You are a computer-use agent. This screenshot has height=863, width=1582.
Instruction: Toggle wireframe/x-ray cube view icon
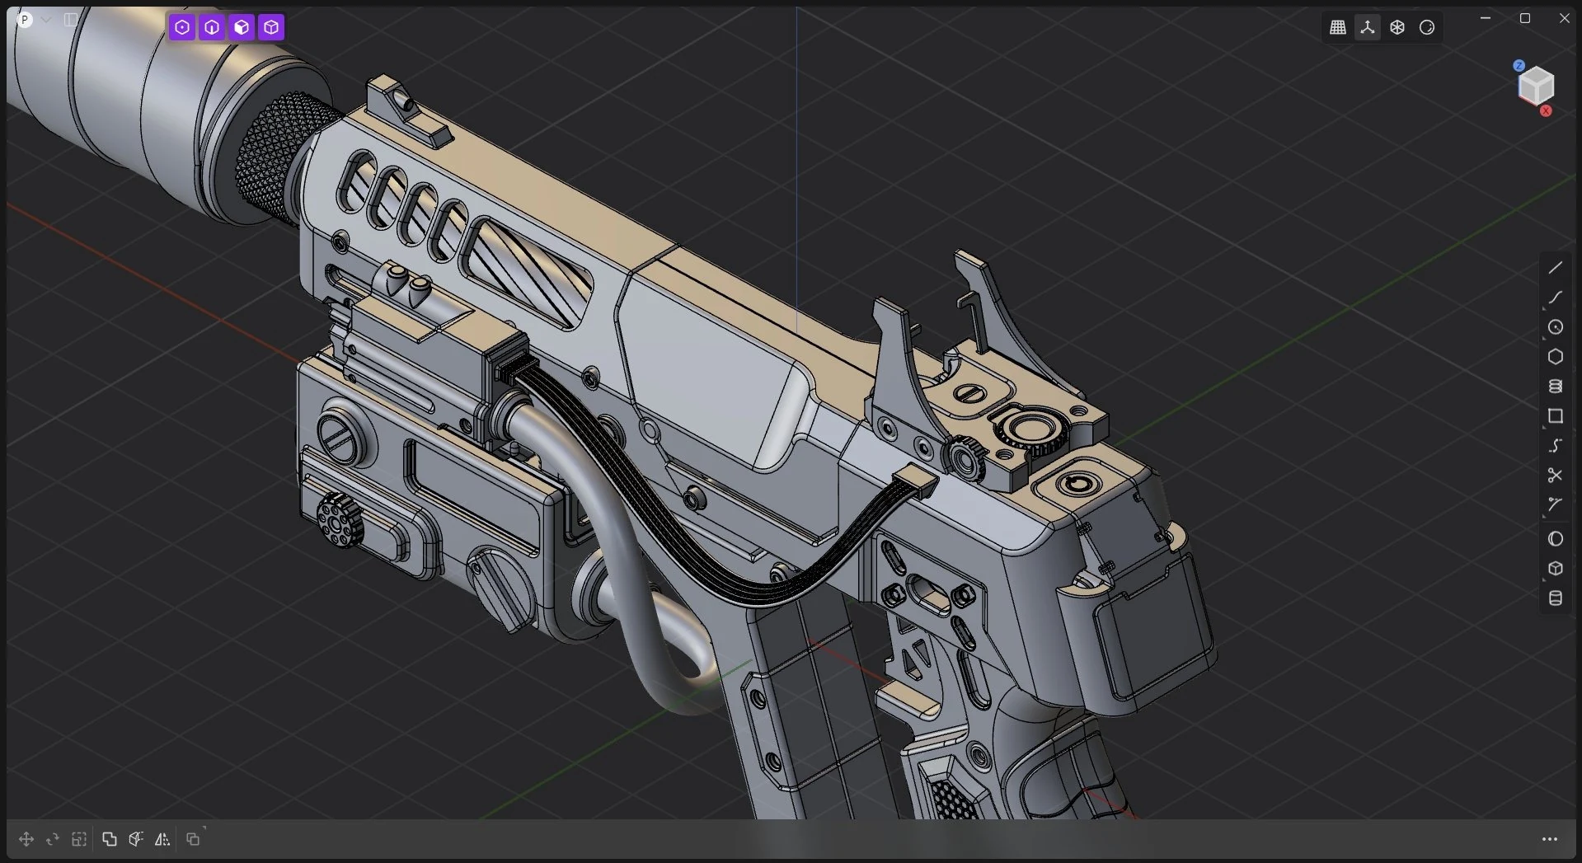click(1397, 27)
